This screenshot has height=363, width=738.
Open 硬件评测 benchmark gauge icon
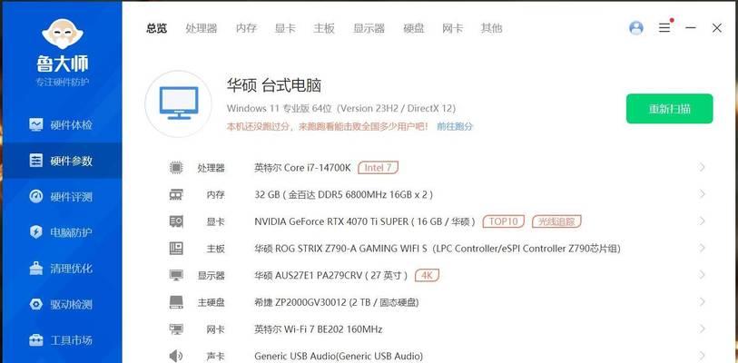click(35, 196)
